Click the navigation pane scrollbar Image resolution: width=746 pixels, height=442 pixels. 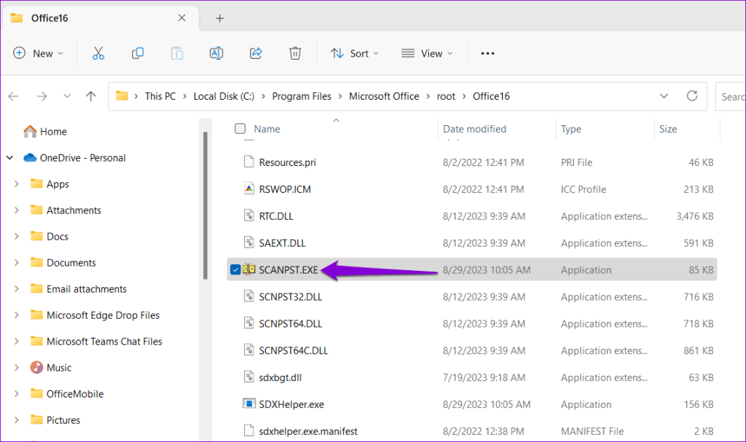205,205
